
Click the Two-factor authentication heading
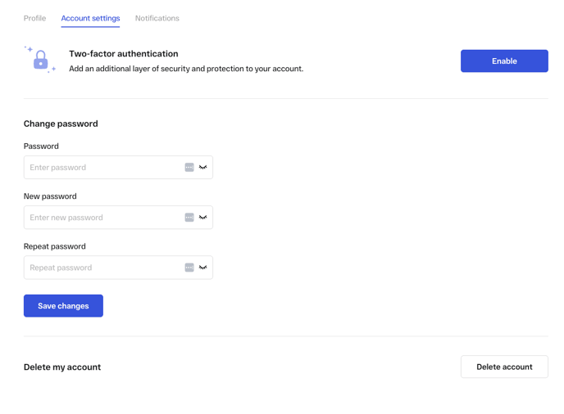[123, 54]
